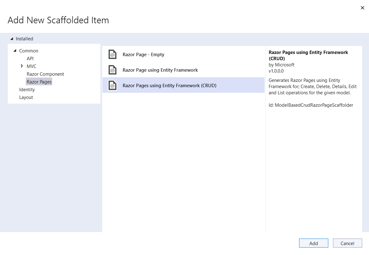The height and width of the screenshot is (255, 369).
Task: Choose the Razor Component category
Action: (x=45, y=74)
